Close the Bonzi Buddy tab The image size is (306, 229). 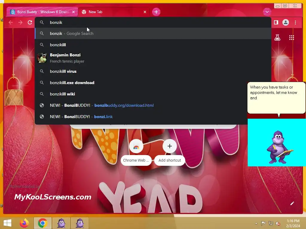(x=74, y=12)
